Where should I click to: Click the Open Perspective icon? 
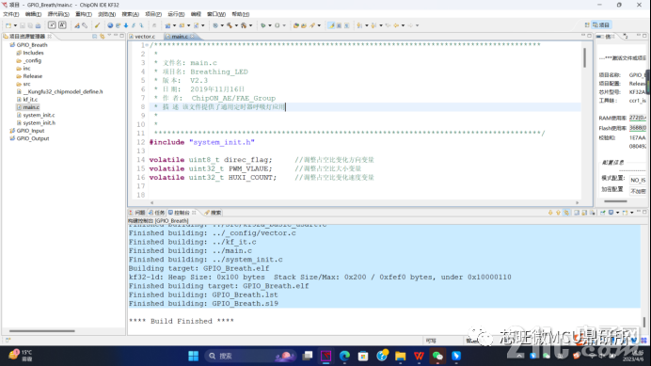click(587, 24)
